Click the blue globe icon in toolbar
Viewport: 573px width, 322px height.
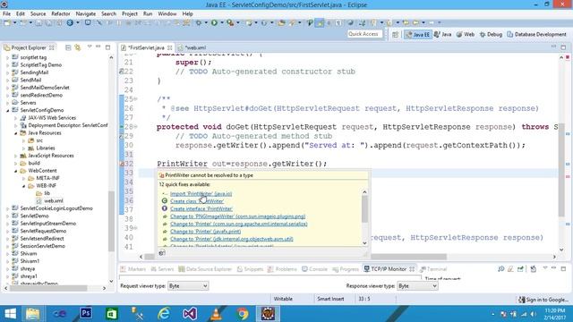(70, 22)
